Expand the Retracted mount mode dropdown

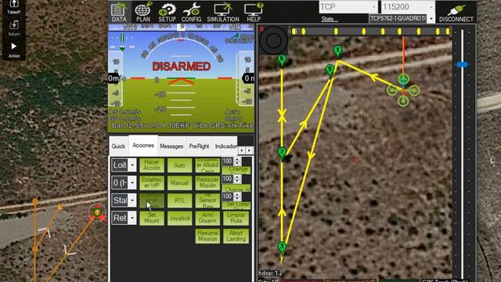[x=132, y=218]
